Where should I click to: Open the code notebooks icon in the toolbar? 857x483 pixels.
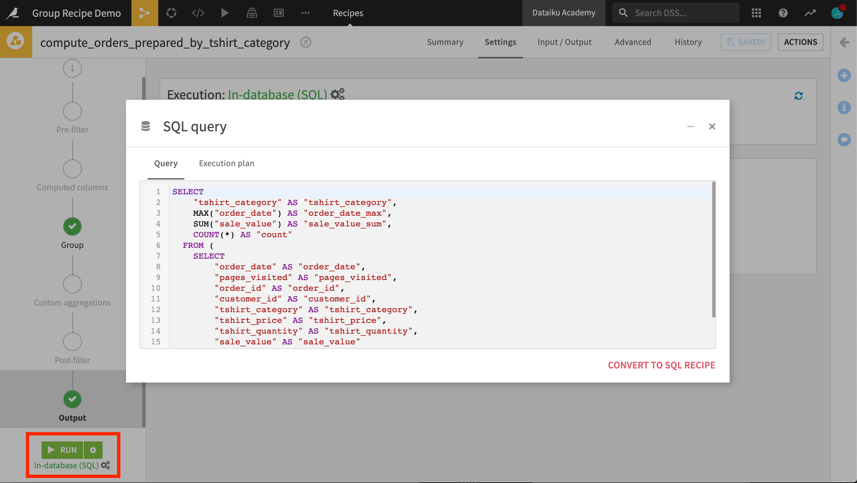[197, 13]
